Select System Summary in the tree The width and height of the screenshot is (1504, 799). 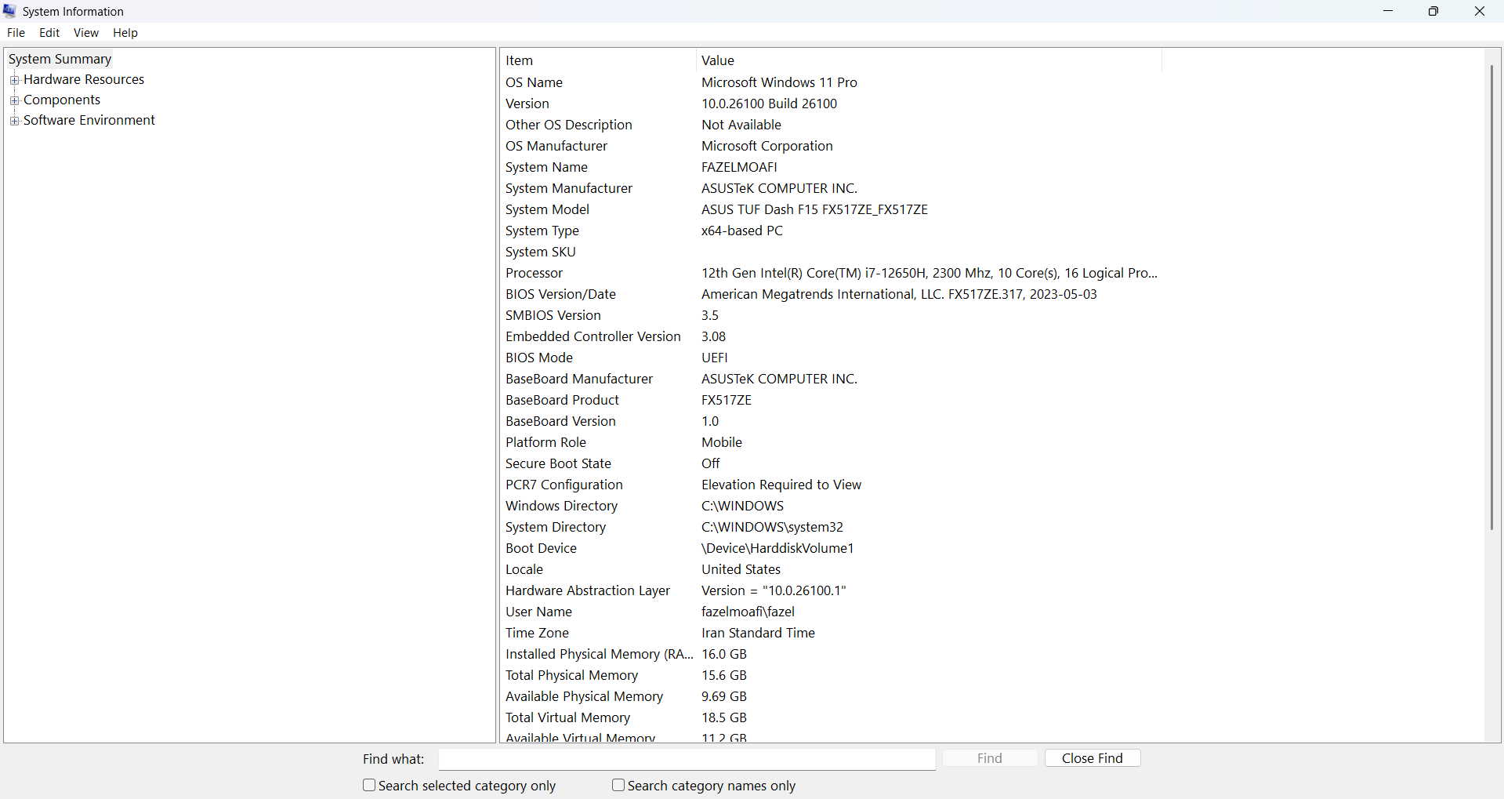coord(60,59)
